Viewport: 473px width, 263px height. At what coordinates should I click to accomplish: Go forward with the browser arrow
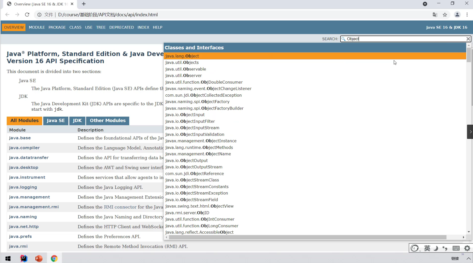[x=17, y=15]
